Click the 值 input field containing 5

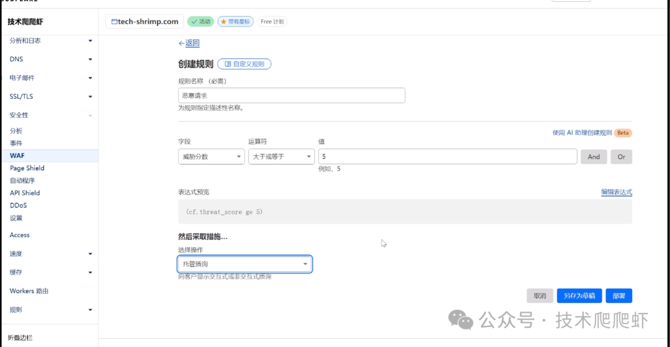(448, 157)
